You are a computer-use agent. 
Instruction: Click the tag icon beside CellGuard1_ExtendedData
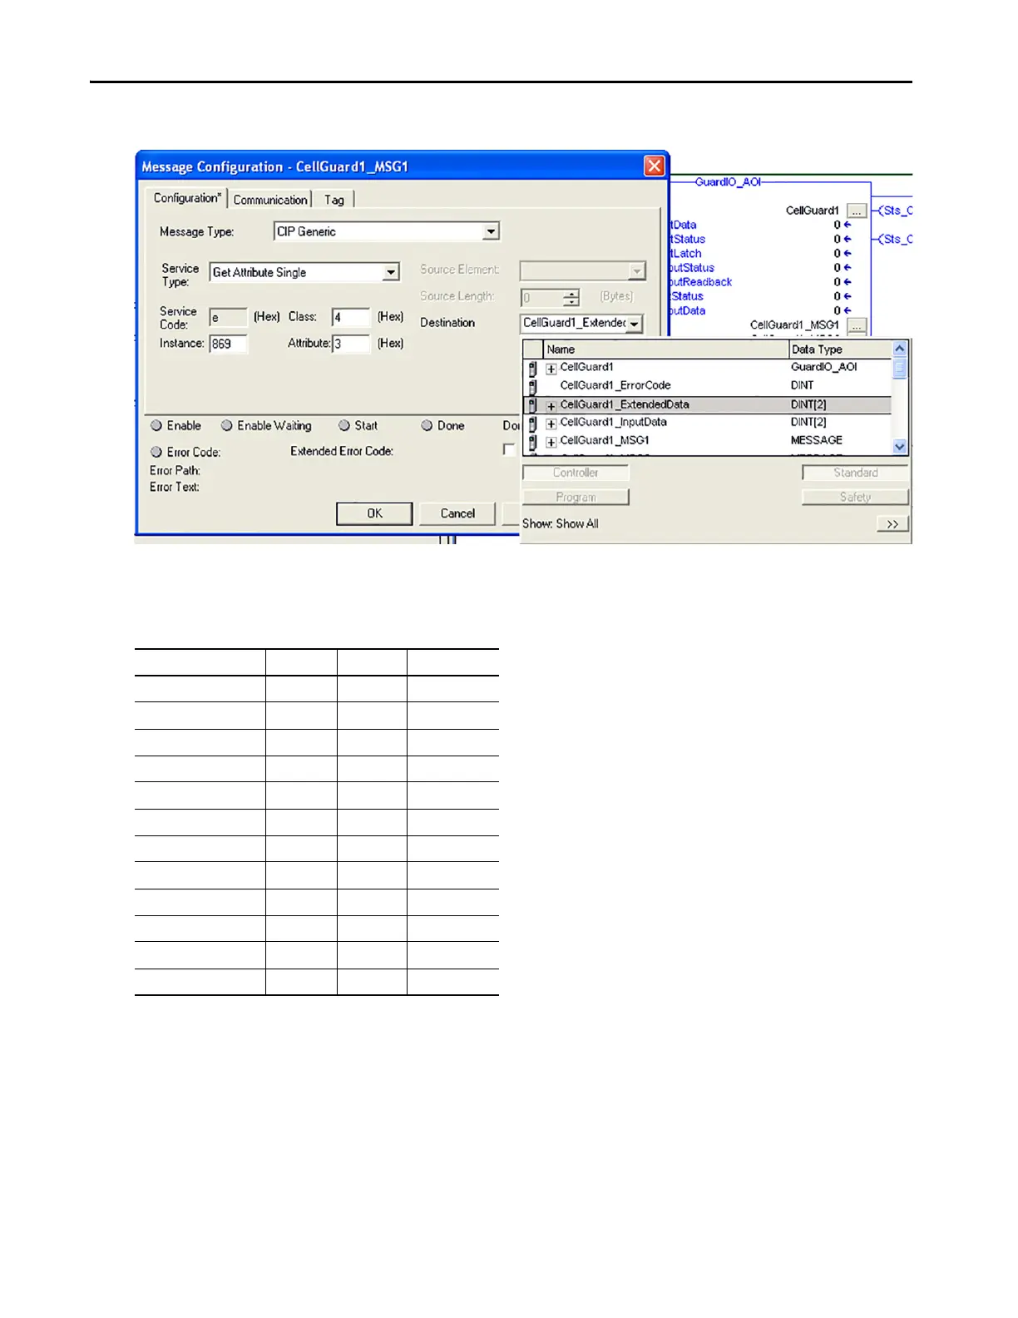532,405
